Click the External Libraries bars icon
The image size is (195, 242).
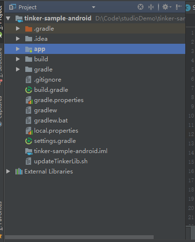[19, 172]
